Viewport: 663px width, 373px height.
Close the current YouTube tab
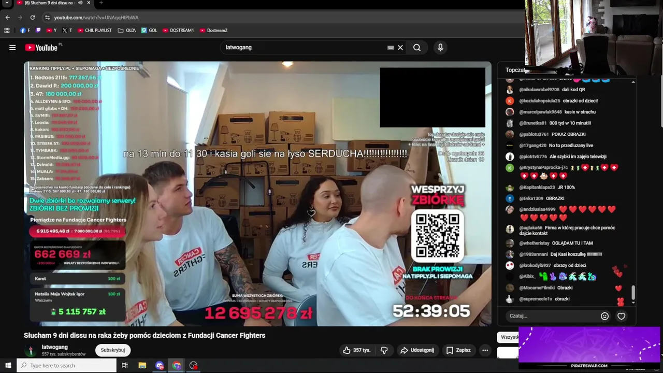tap(89, 3)
